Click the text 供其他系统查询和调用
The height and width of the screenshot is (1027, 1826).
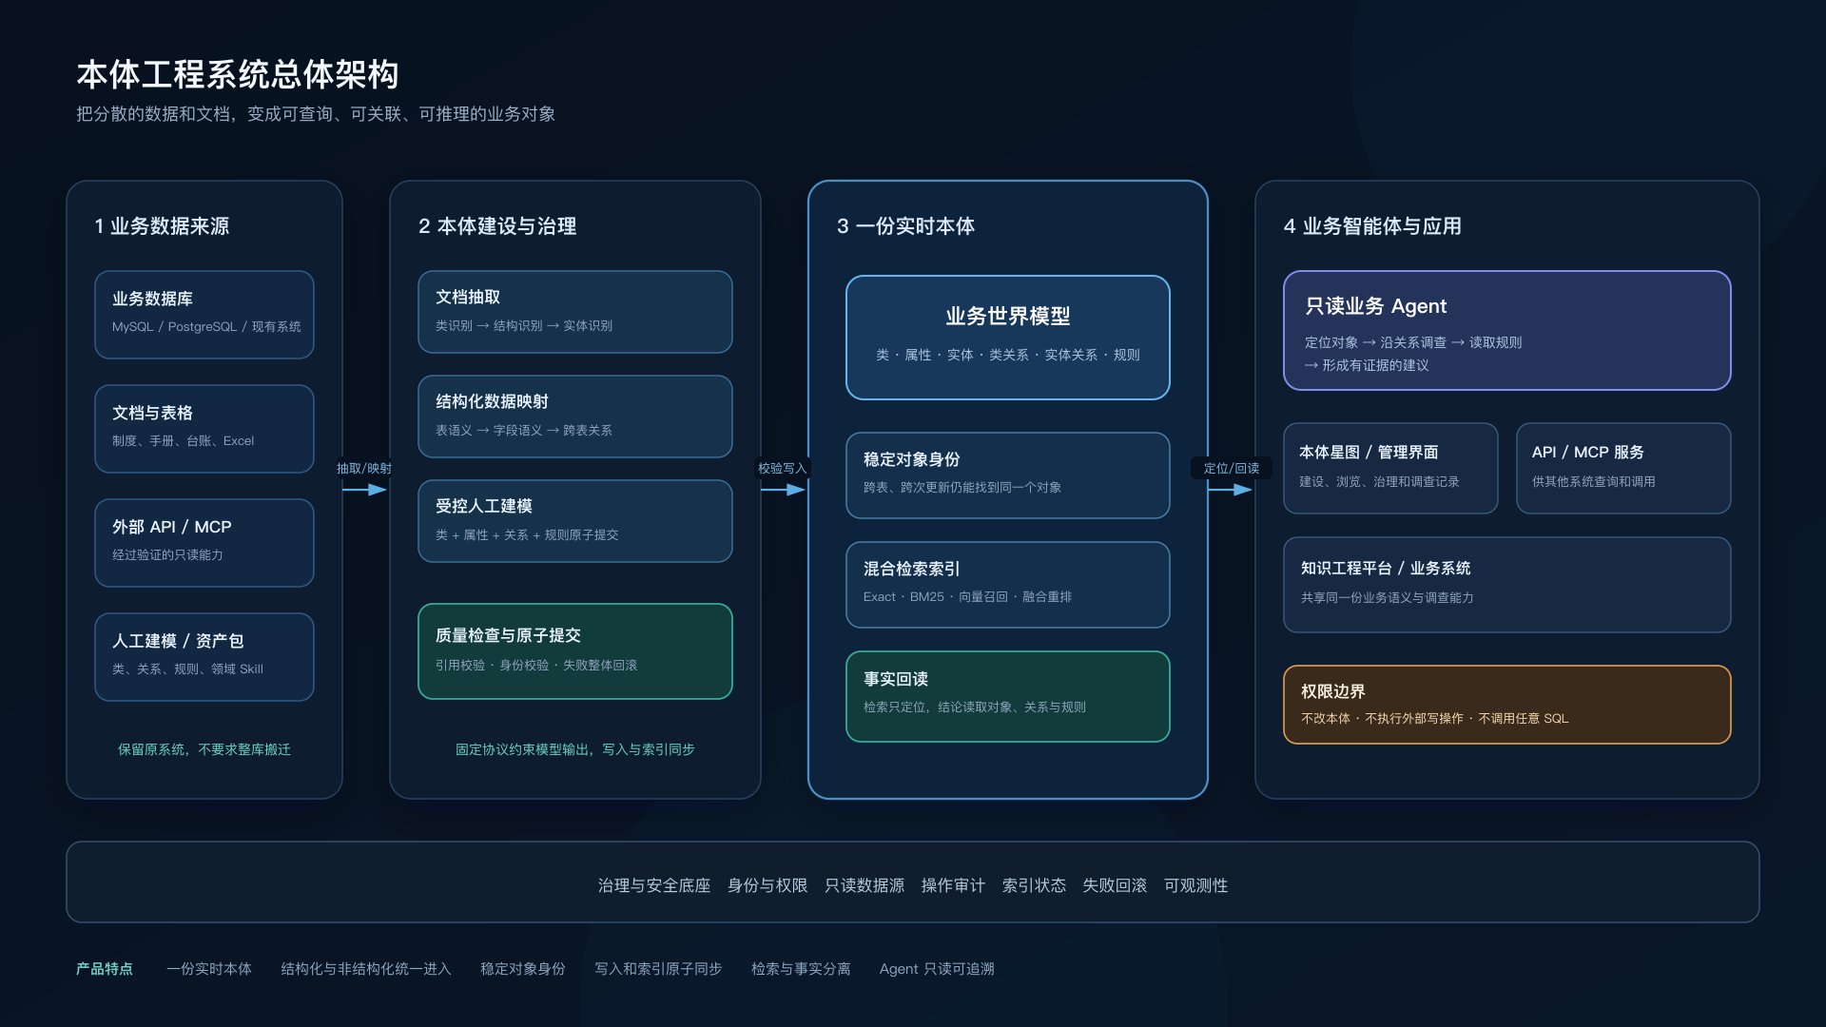coord(1594,482)
